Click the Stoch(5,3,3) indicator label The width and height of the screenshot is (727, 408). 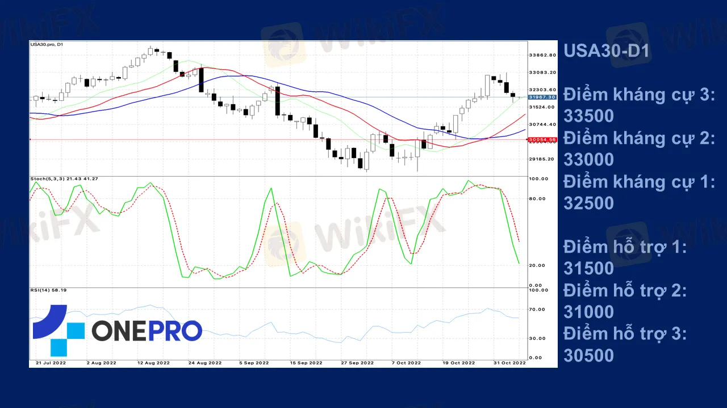pos(64,179)
